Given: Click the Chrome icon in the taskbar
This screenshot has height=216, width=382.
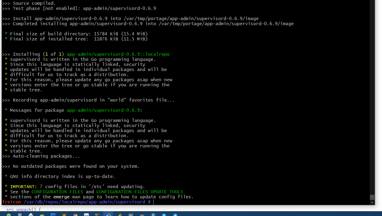Looking at the screenshot, I should pos(75,215).
